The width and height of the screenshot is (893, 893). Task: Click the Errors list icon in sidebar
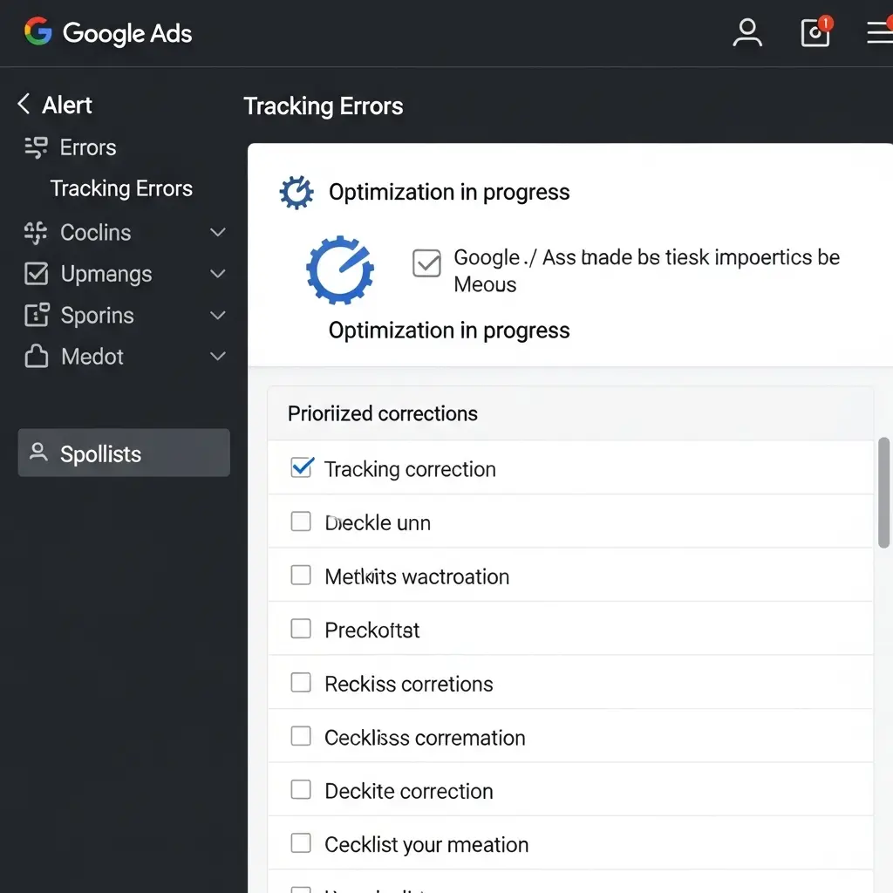36,147
